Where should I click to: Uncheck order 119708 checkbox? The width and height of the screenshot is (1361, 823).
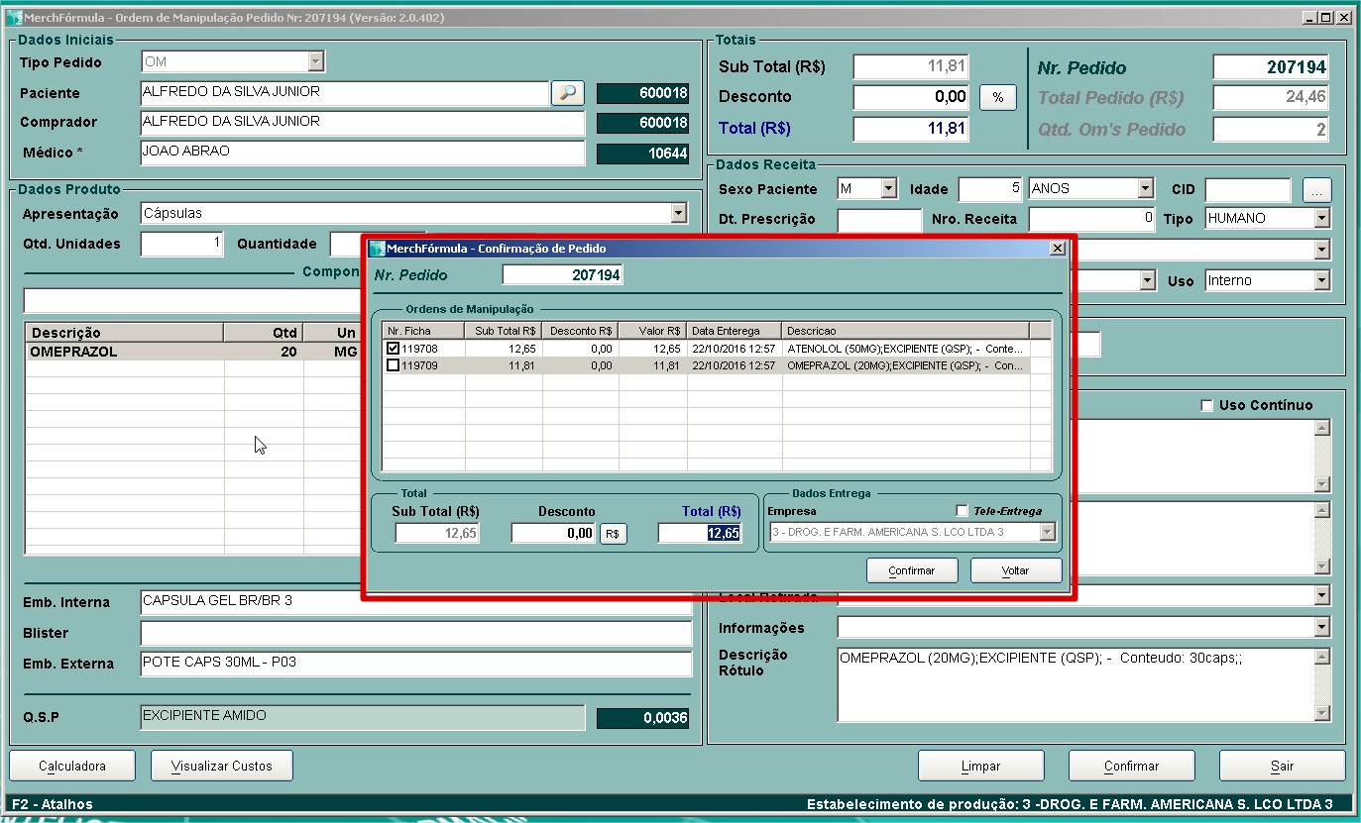[394, 349]
